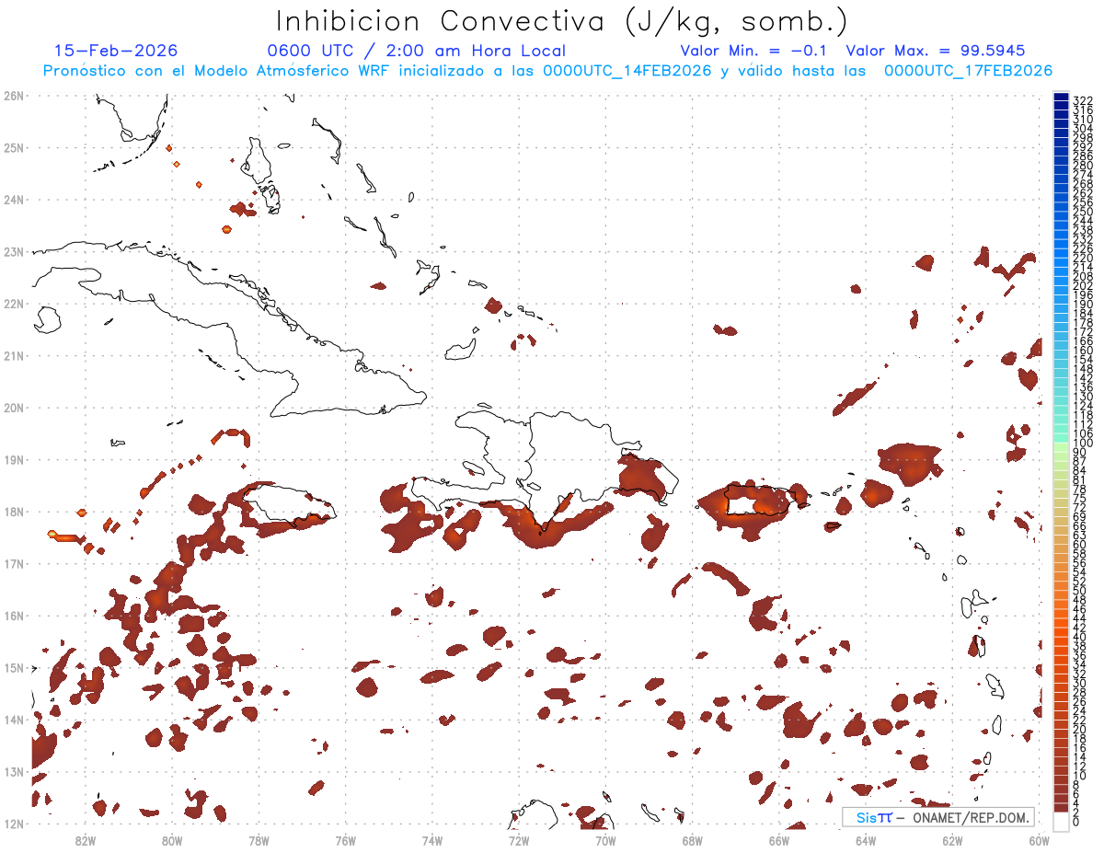Select the "14N" latitude label

click(14, 719)
